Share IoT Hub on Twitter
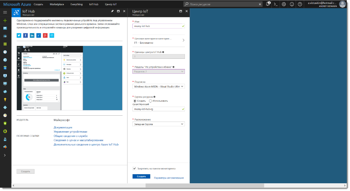The height and width of the screenshot is (191, 350). [x=19, y=36]
